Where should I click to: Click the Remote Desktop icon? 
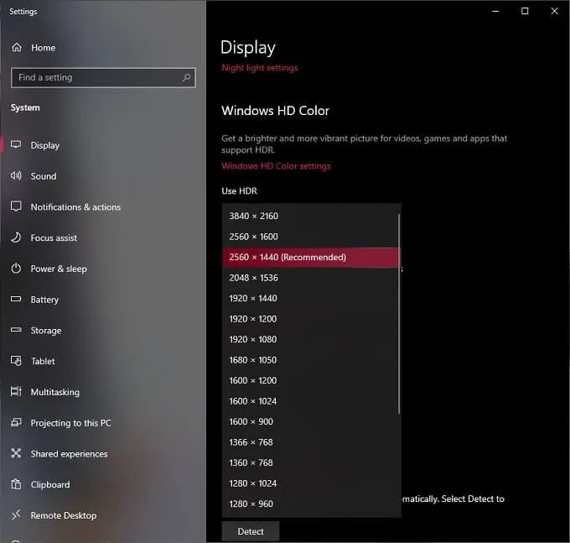click(x=16, y=514)
